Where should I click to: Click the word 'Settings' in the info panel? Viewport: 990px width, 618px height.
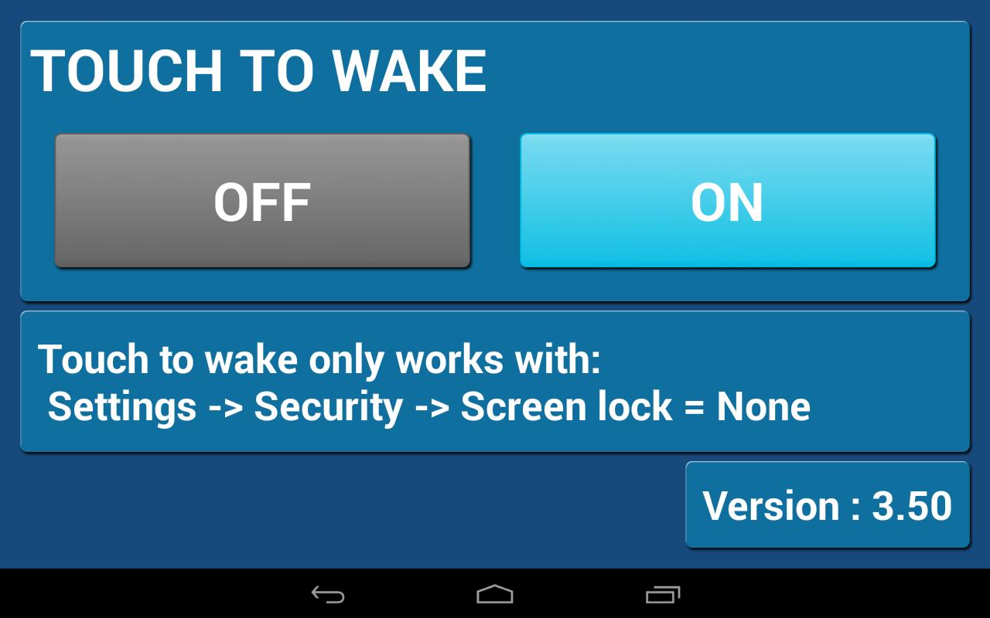coord(122,407)
